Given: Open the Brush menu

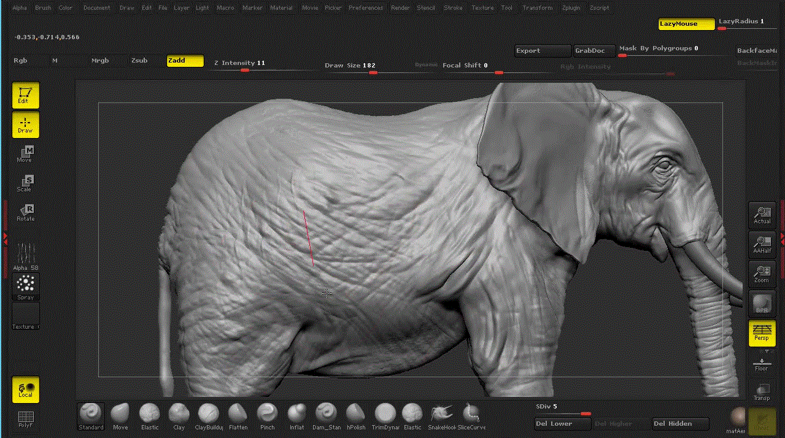Looking at the screenshot, I should [43, 8].
